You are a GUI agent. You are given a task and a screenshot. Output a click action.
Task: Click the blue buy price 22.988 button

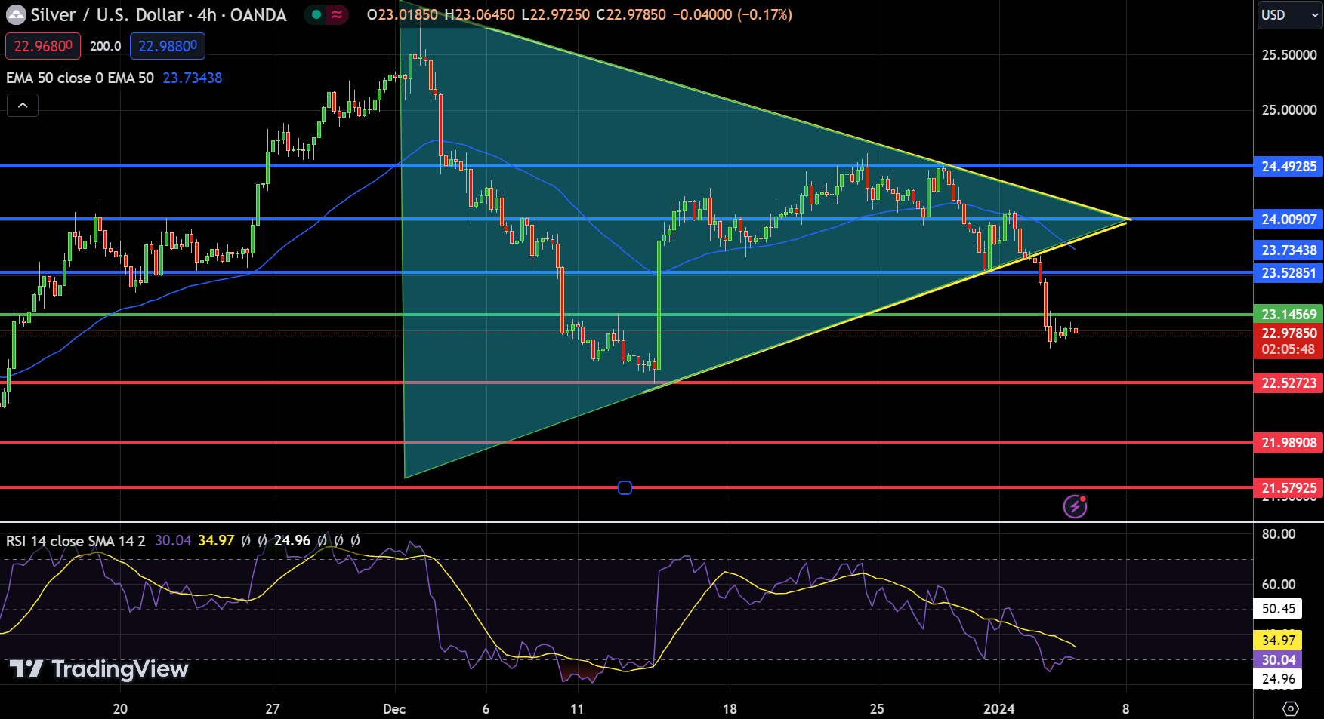[x=168, y=46]
